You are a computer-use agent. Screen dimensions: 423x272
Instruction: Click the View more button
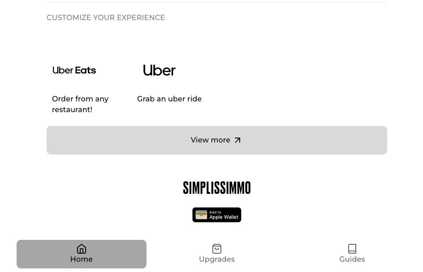click(x=217, y=140)
